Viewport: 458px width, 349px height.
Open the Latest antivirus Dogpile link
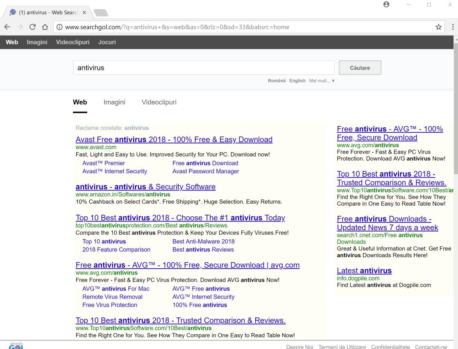click(364, 271)
